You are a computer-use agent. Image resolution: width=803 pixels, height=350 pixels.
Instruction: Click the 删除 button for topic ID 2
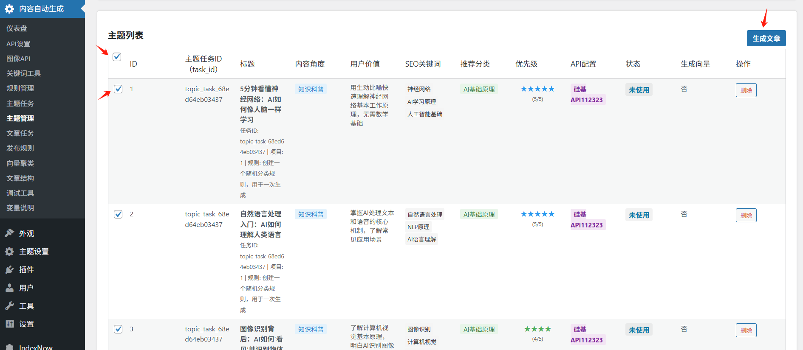click(746, 216)
